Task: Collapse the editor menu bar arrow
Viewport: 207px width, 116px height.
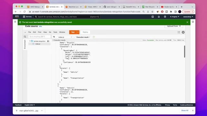Action: (x=25, y=32)
